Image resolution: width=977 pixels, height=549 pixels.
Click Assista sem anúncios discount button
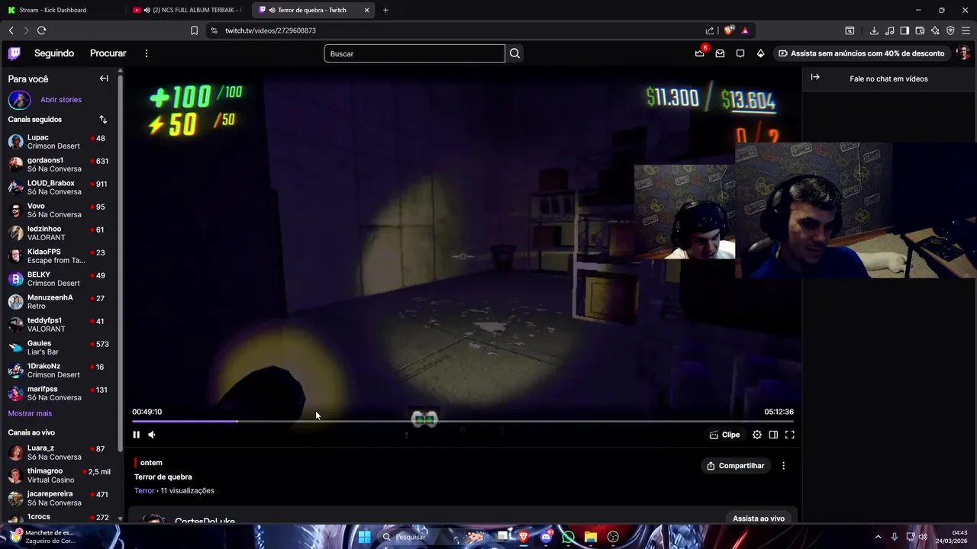[x=861, y=53]
